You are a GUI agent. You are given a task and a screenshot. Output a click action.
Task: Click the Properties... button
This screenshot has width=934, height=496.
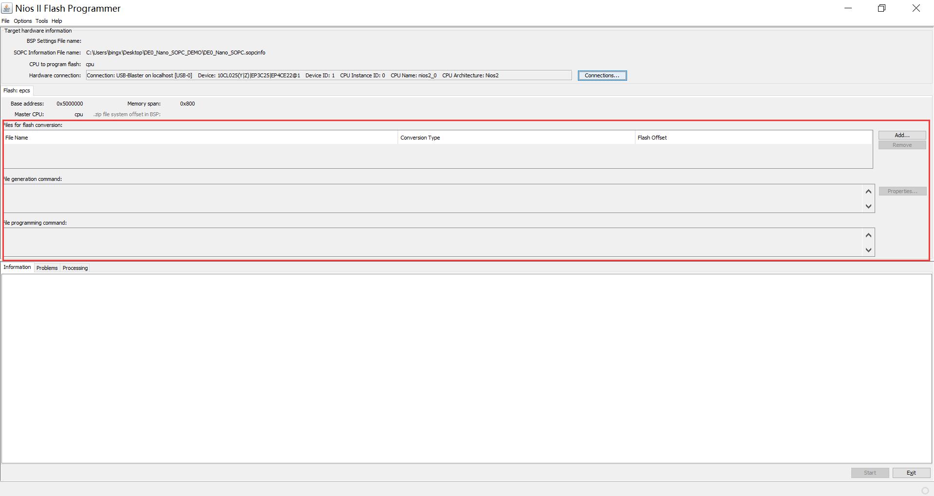coord(902,191)
